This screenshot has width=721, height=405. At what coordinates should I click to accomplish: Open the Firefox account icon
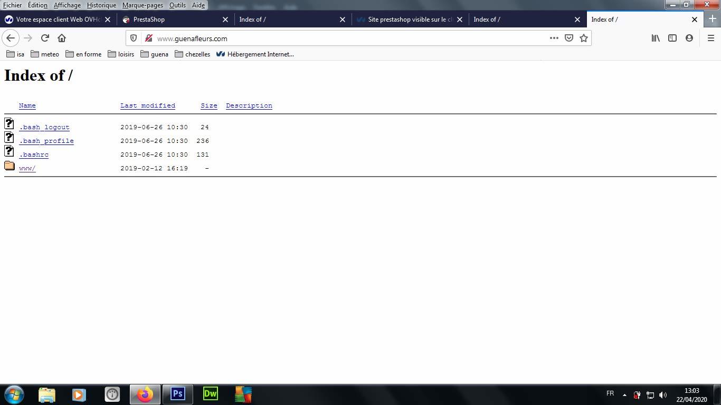(x=689, y=38)
